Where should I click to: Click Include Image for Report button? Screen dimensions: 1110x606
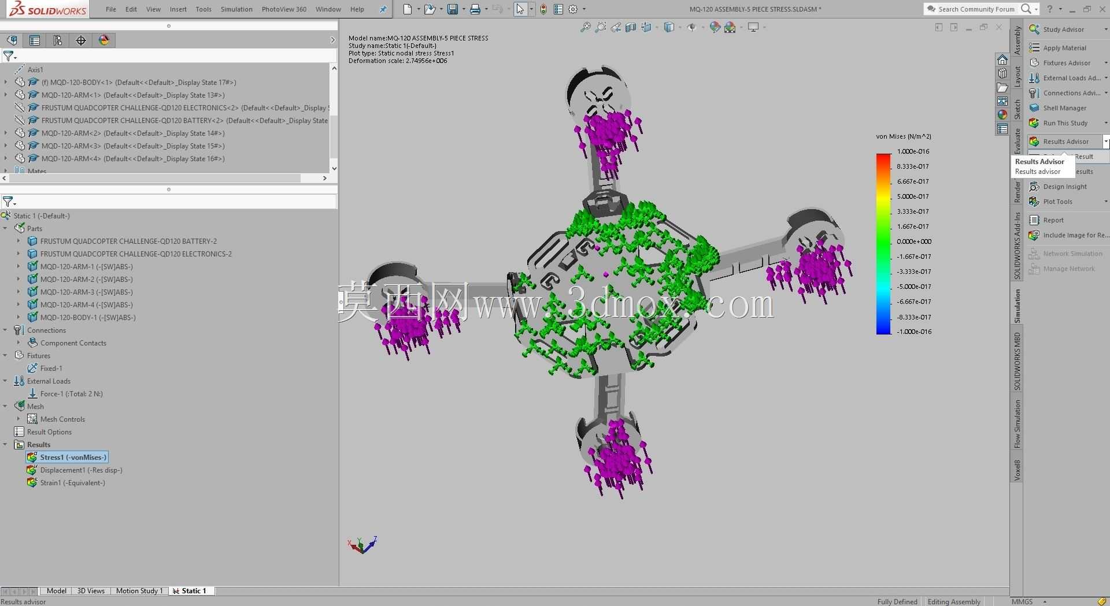point(1068,235)
